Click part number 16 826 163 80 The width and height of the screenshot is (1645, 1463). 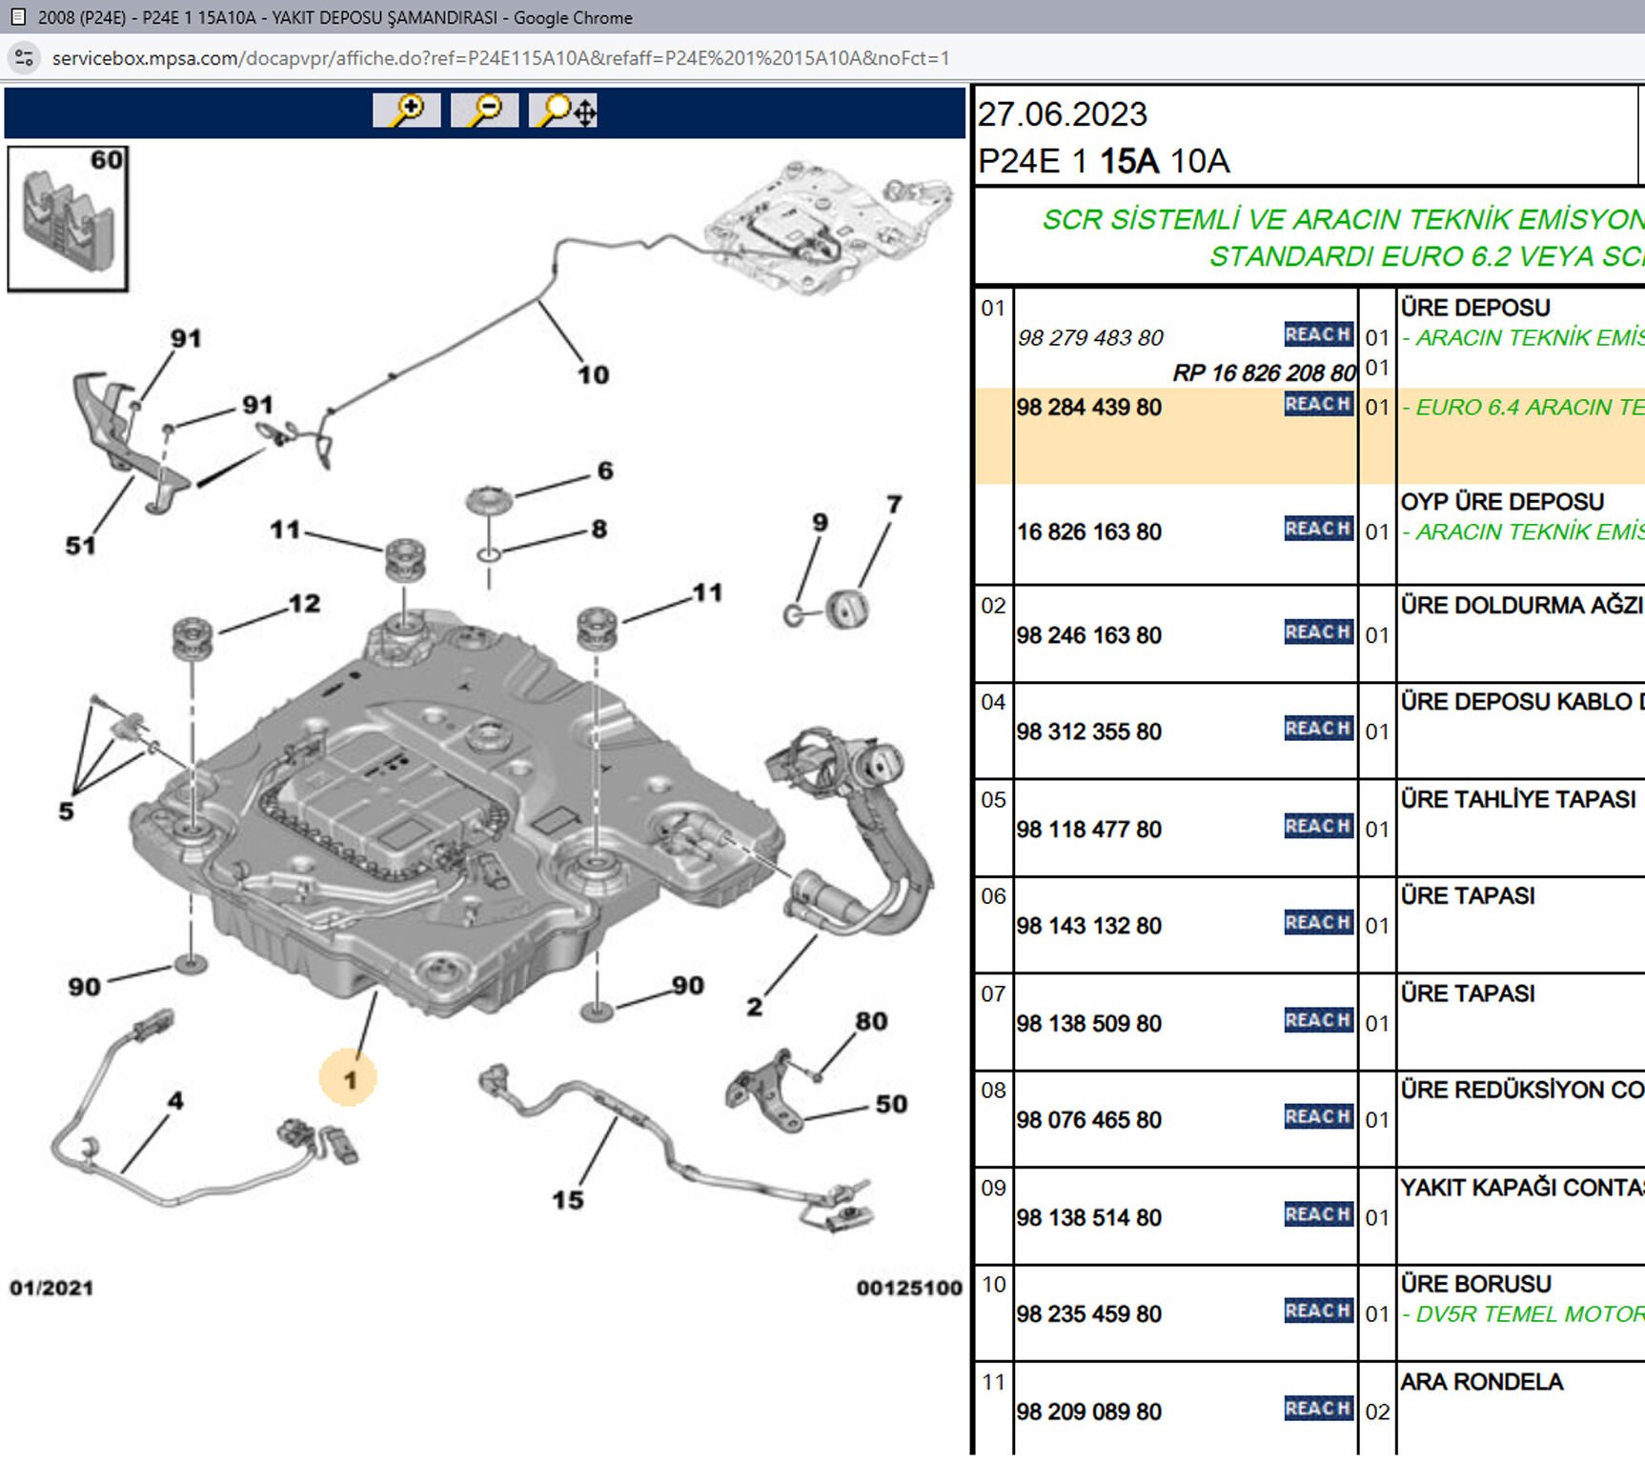[x=1088, y=532]
